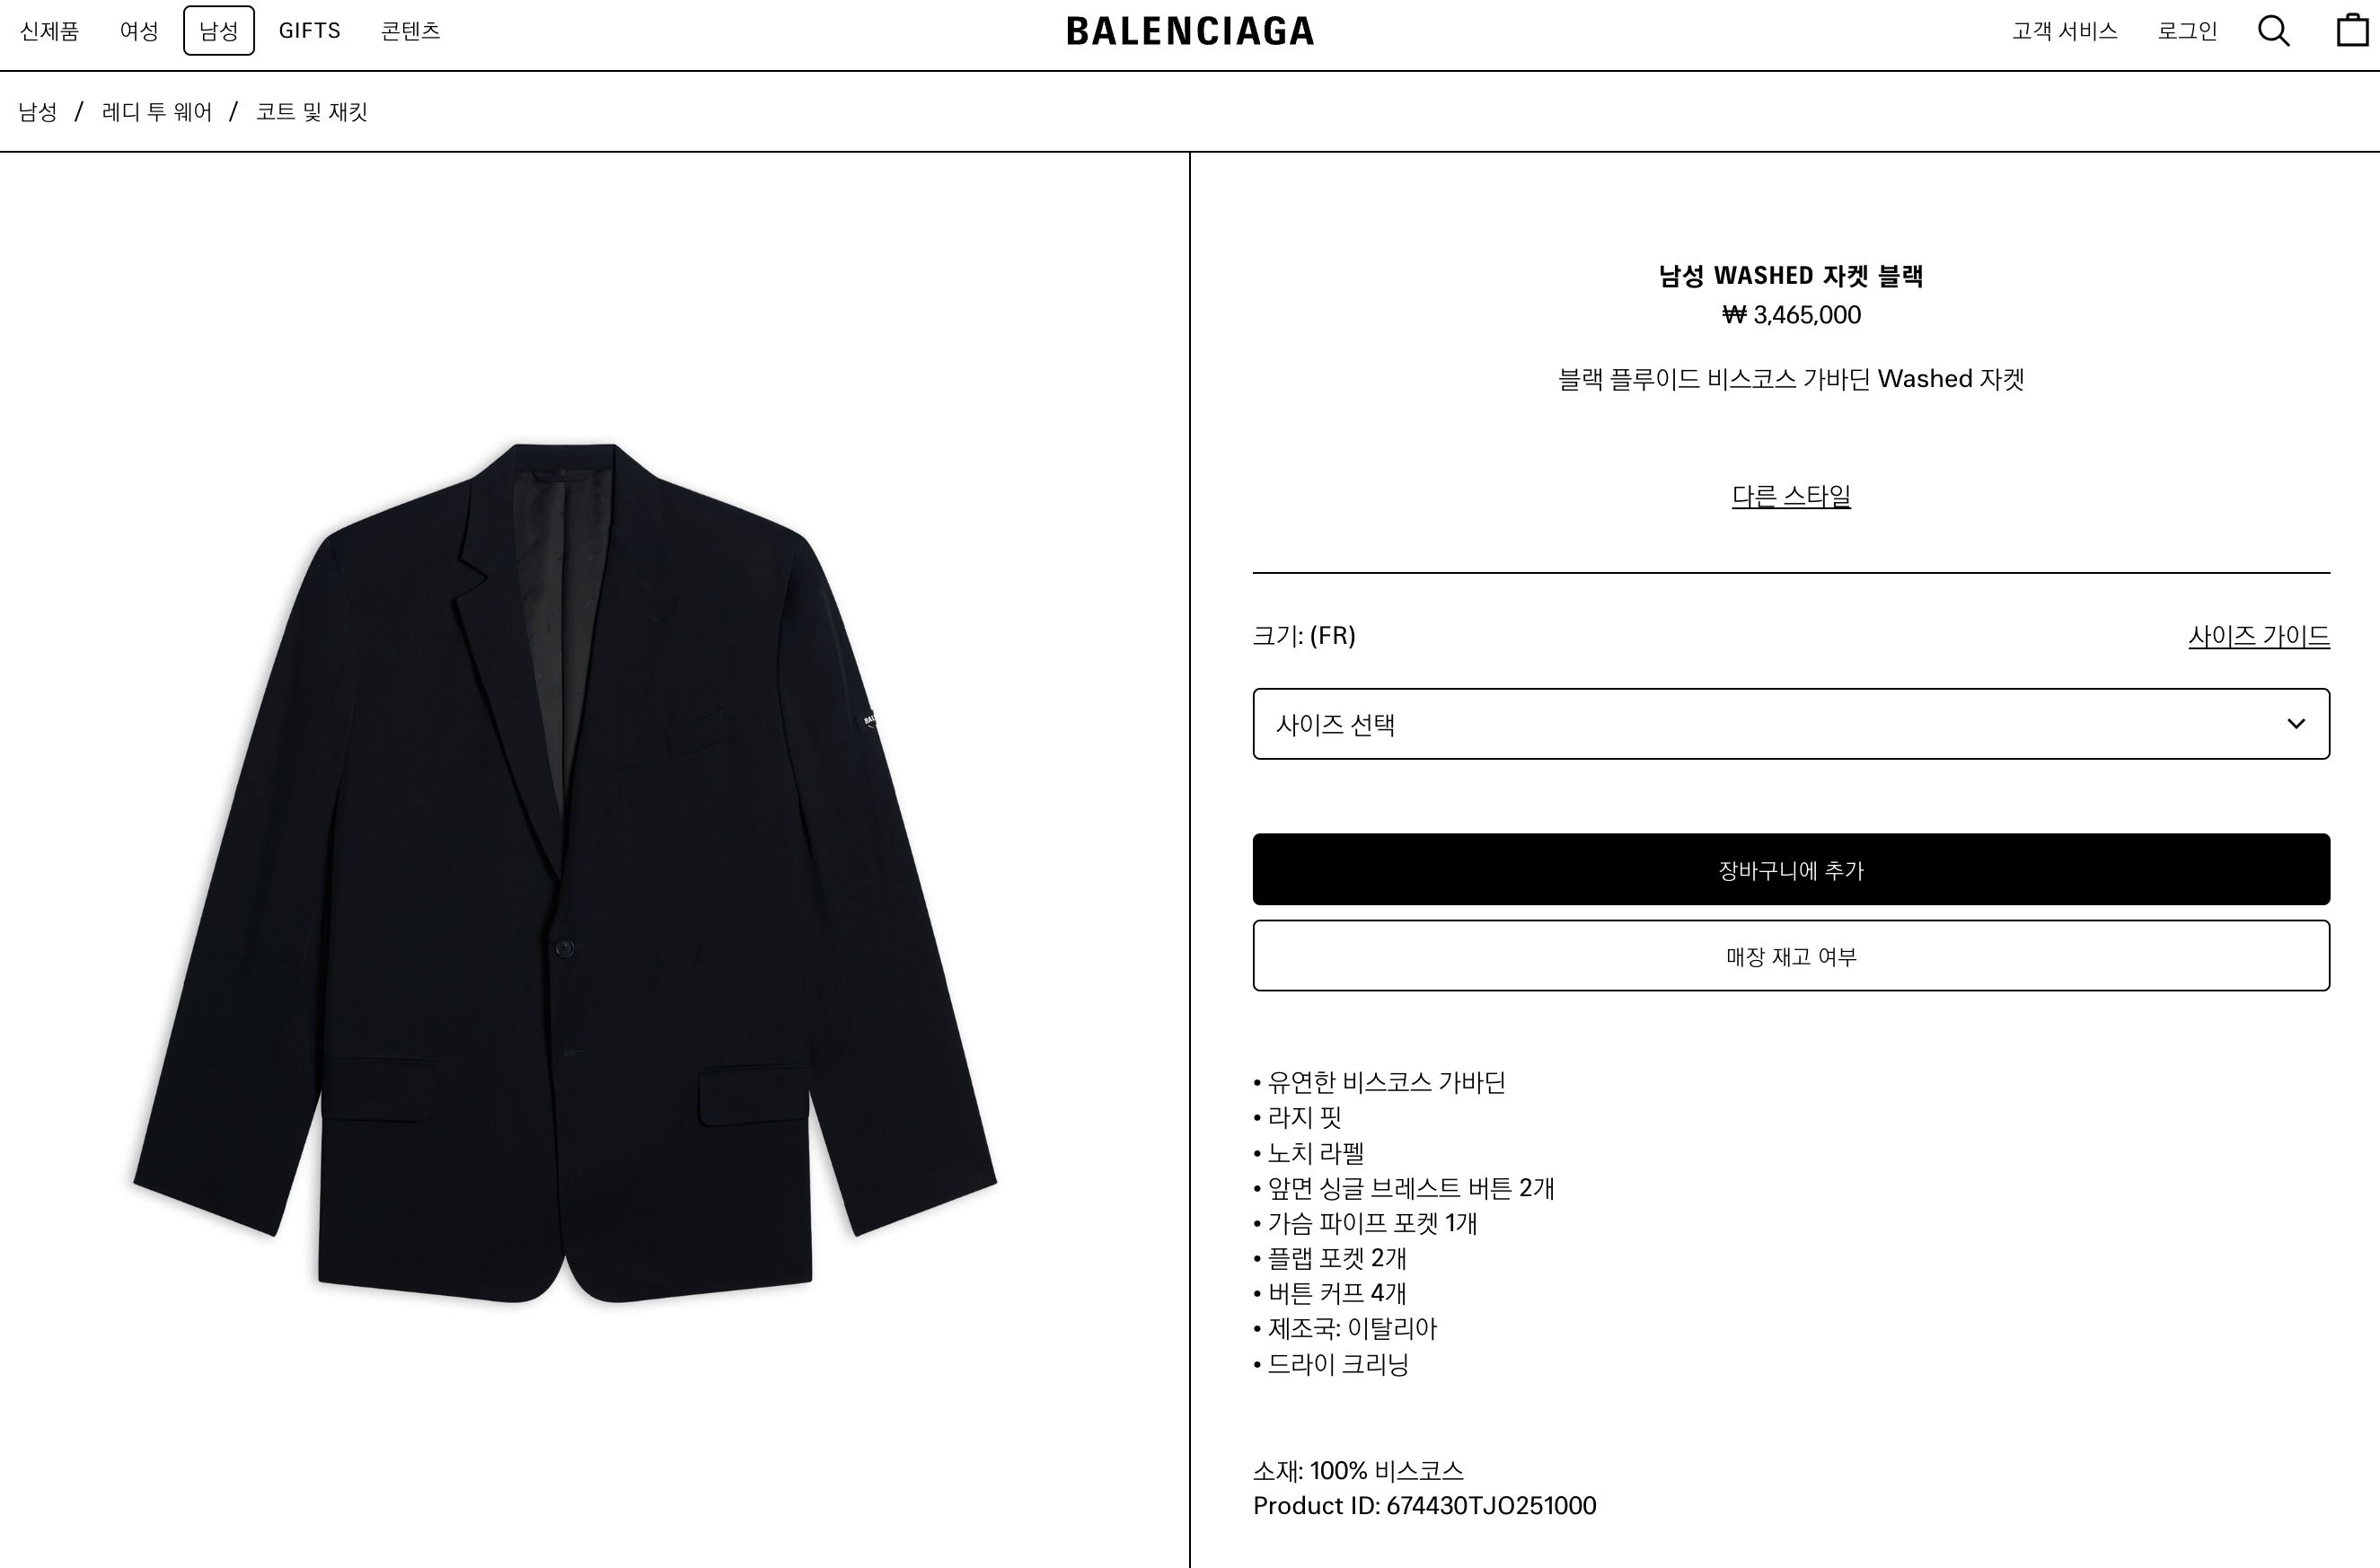This screenshot has width=2380, height=1568.
Task: Open the shopping bag icon
Action: 2351,31
